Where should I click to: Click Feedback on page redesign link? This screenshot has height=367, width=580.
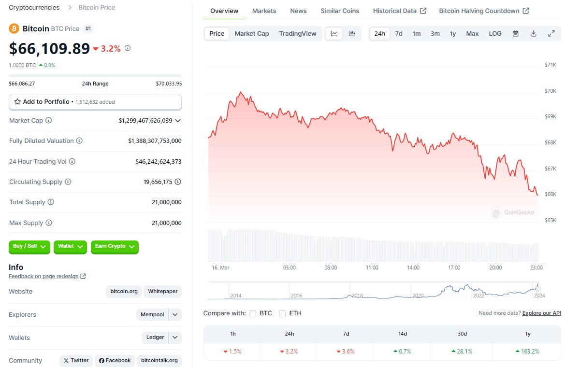point(43,276)
